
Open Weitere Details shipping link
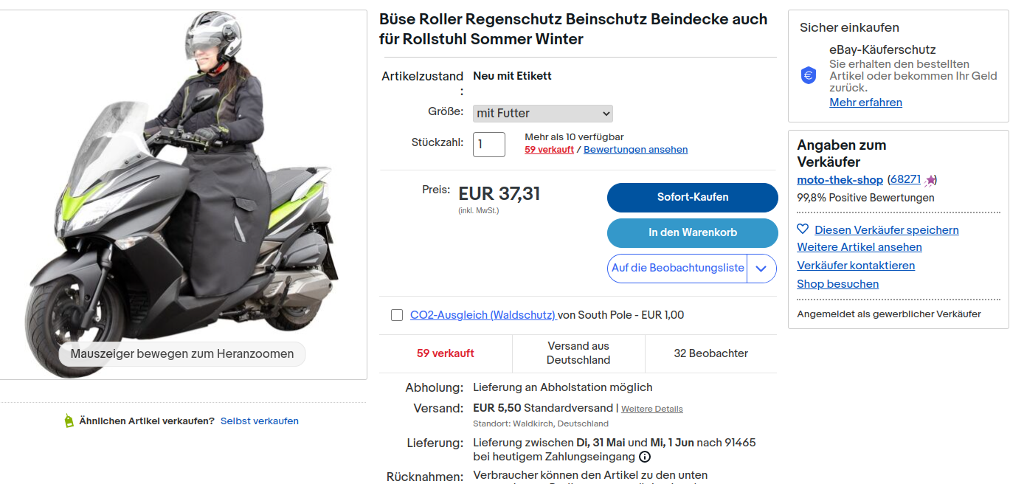click(651, 409)
